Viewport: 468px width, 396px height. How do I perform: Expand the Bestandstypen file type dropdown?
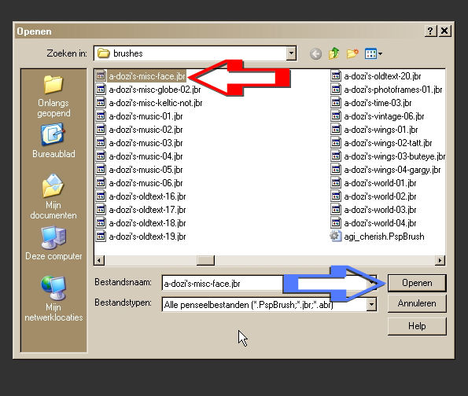pos(371,304)
